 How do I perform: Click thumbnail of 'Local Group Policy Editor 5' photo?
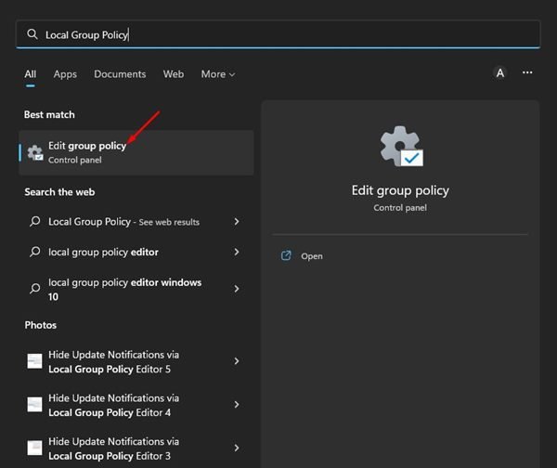35,361
